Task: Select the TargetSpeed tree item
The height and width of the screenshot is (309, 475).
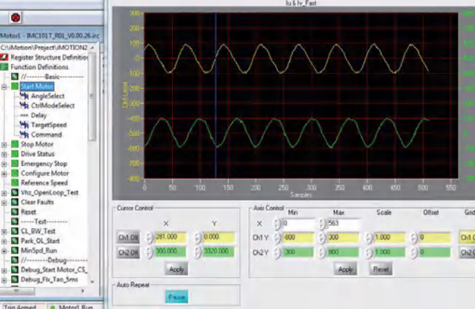Action: [x=49, y=125]
